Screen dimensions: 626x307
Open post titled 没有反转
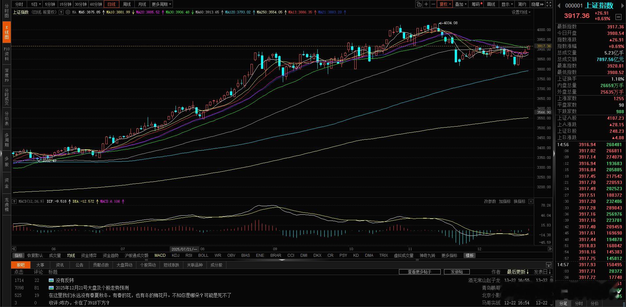click(x=65, y=280)
